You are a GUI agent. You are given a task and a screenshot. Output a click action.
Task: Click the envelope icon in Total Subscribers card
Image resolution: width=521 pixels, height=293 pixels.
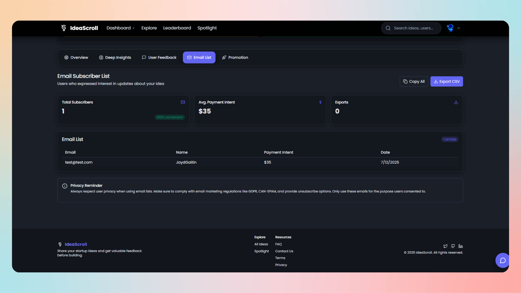click(x=183, y=102)
